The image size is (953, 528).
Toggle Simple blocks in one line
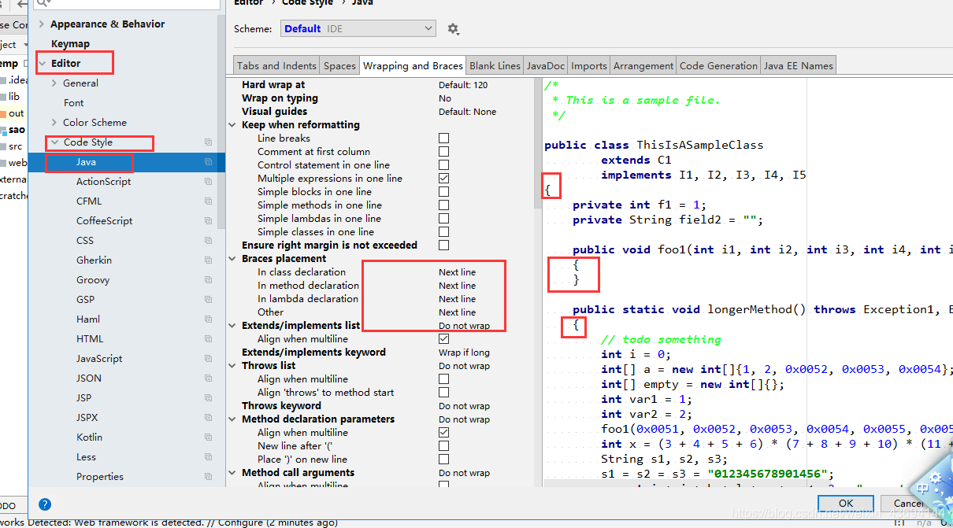click(443, 192)
